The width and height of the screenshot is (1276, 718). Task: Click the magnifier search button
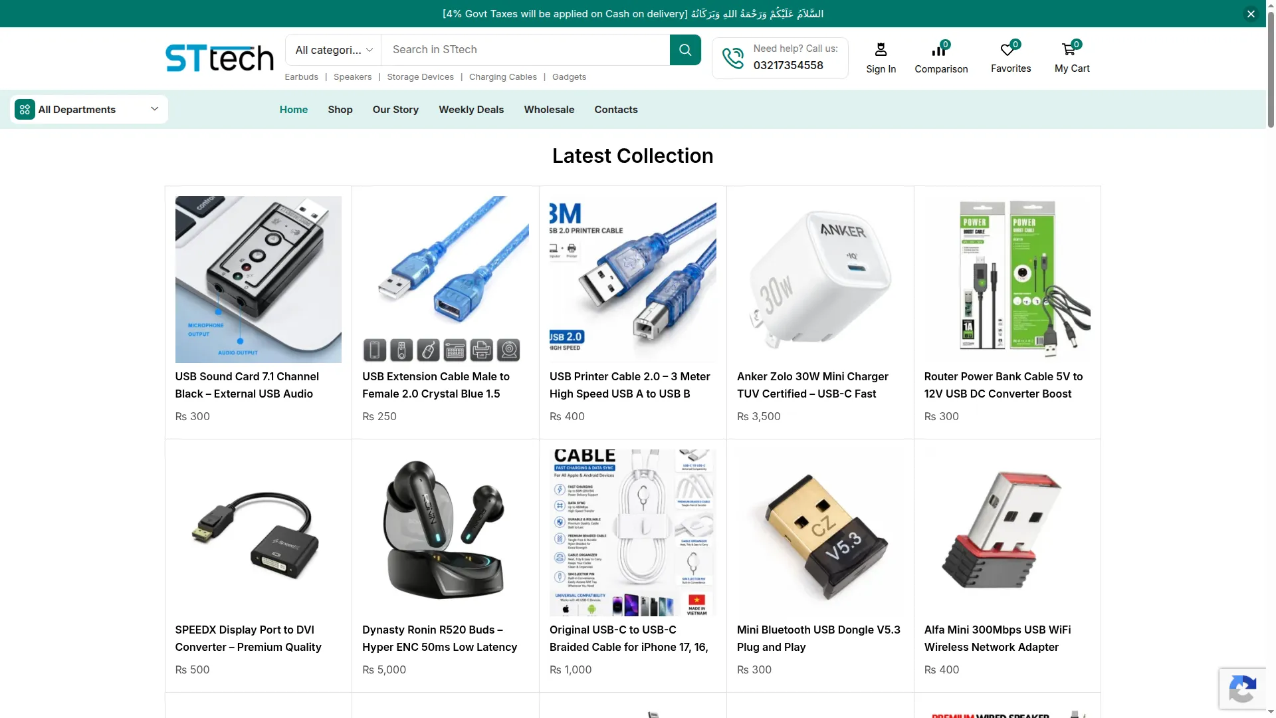685,50
